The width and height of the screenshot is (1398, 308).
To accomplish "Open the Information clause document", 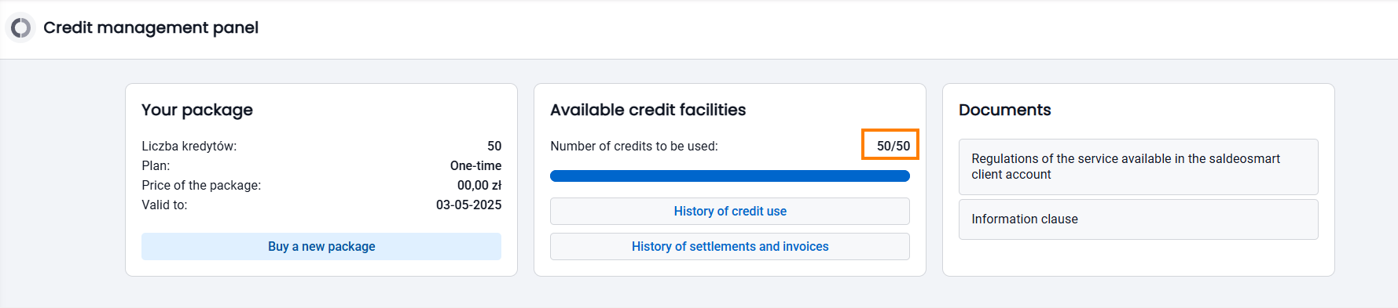I will click(x=1139, y=219).
